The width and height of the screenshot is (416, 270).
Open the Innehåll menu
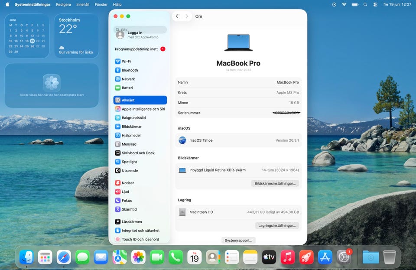pos(83,4)
